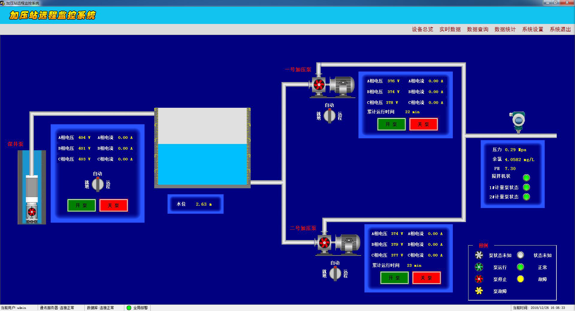Start pump two with its 开泵 button
The width and height of the screenshot is (575, 311).
pos(394,278)
